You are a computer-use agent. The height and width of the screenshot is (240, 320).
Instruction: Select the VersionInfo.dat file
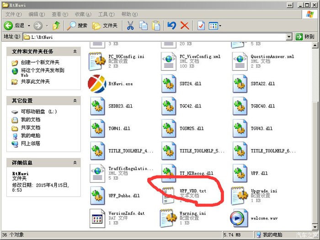[97, 218]
